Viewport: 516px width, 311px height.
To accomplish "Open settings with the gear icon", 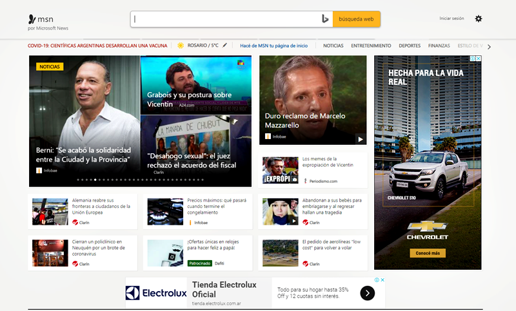I will pos(479,19).
